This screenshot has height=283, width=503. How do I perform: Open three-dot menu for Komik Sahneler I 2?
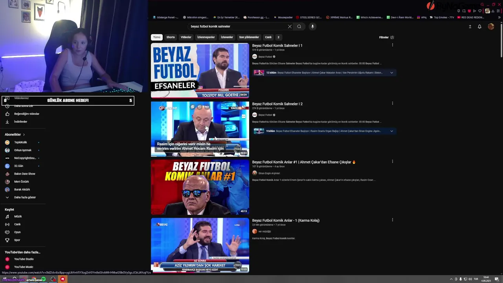coord(392,103)
